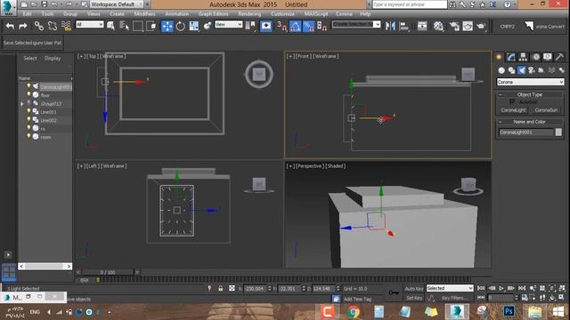Activate the Select and Move tool
Screen dimensions: 570x320
(167, 26)
